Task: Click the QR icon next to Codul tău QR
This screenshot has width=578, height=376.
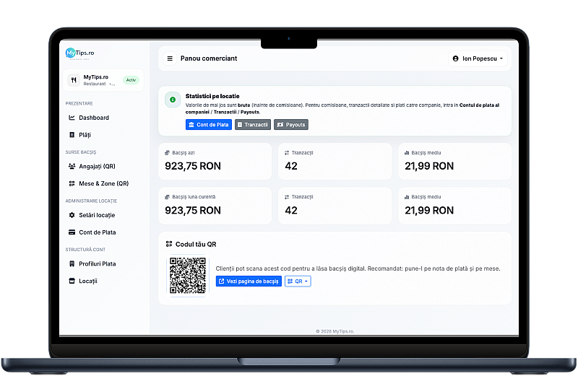Action: pos(169,244)
